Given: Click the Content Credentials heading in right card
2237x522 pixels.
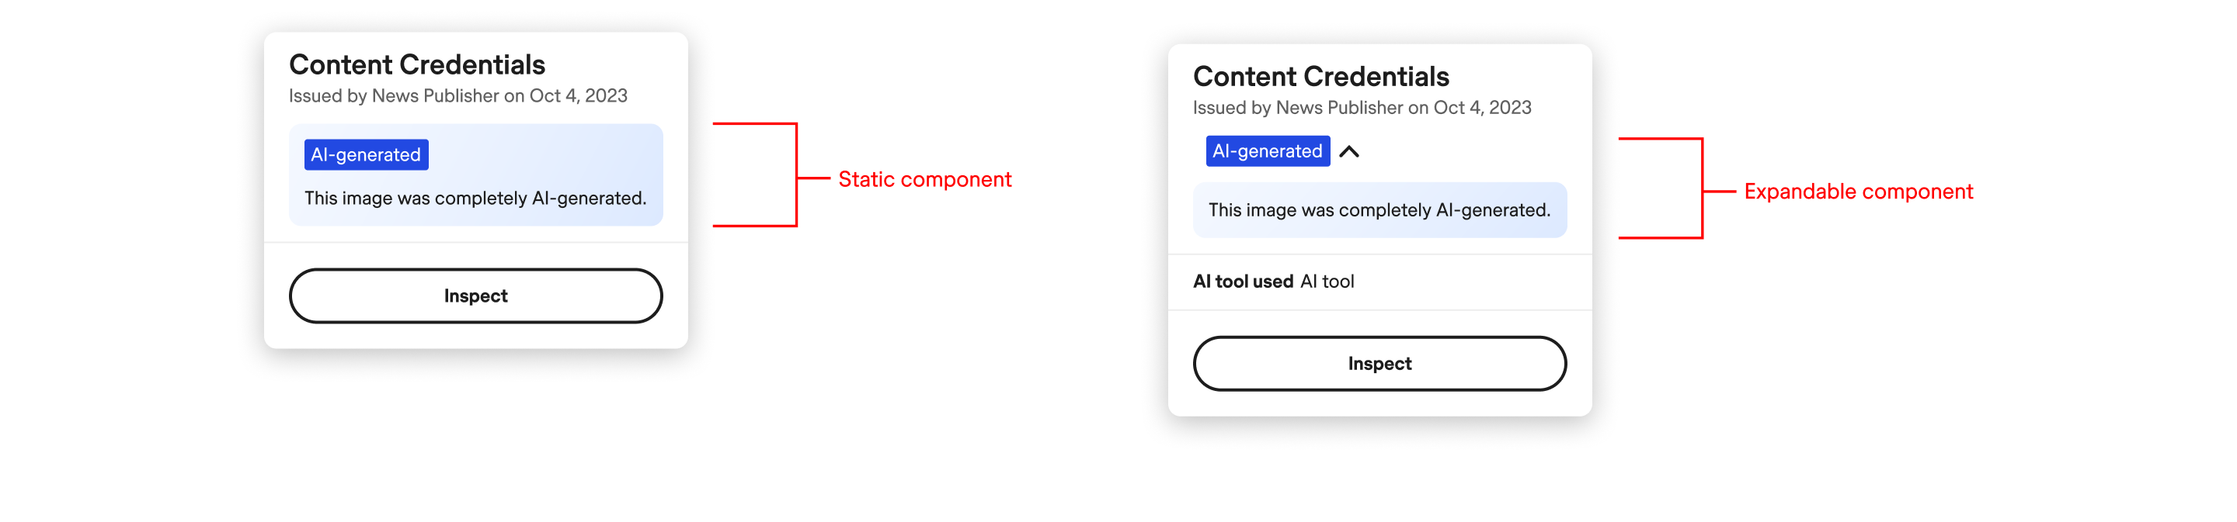Looking at the screenshot, I should click(x=1320, y=76).
